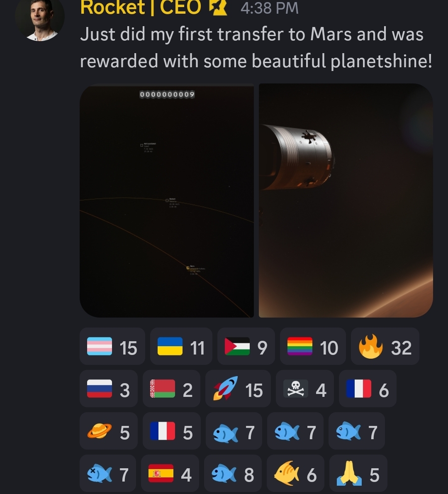This screenshot has height=494, width=448.
Task: React with the ringed planet emoji
Action: 108,430
